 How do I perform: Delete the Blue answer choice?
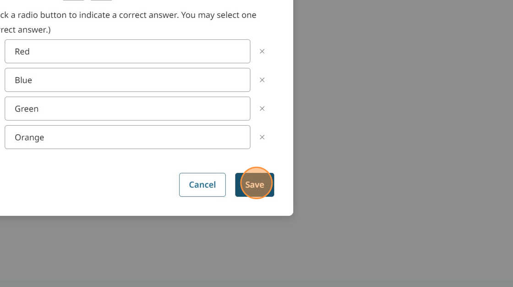[x=262, y=80]
